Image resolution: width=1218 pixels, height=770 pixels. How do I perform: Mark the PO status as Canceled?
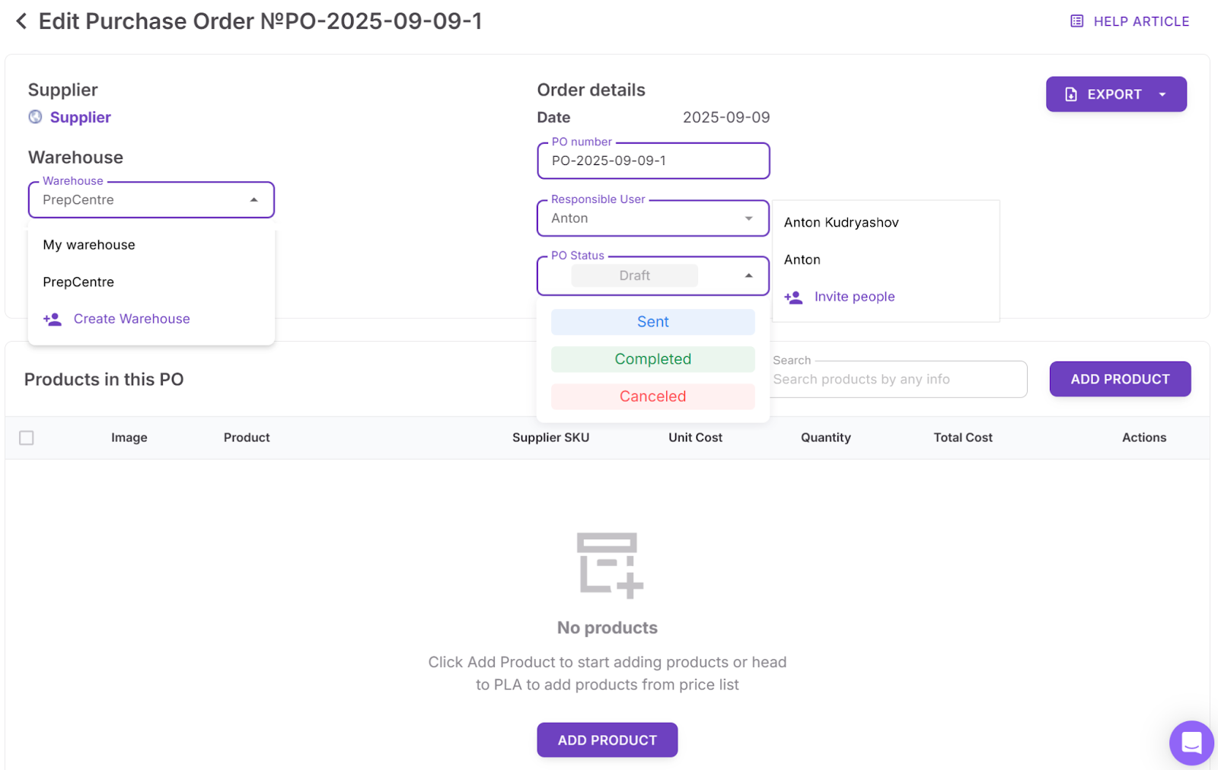click(x=652, y=396)
